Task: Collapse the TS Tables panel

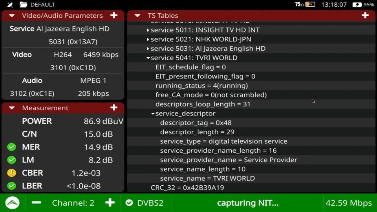Action: tap(137, 16)
